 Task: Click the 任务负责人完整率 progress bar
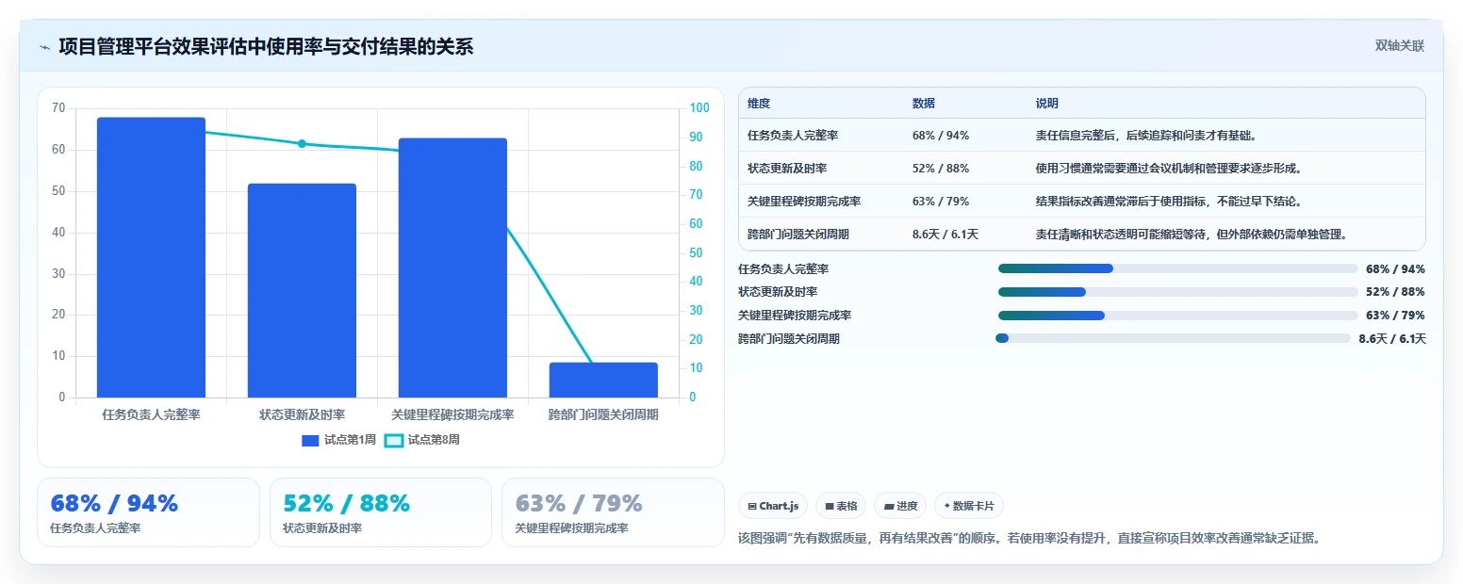[x=1177, y=268]
